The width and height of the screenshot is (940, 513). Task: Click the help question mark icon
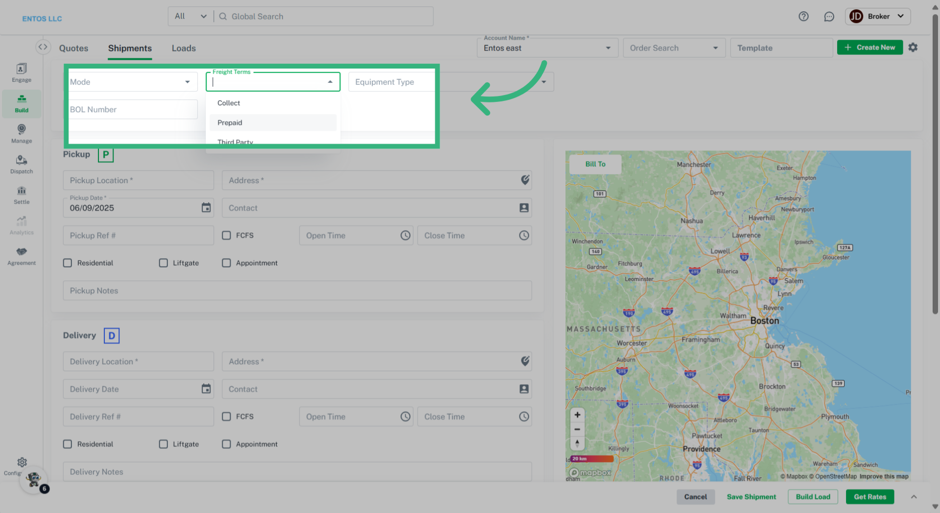tap(803, 17)
